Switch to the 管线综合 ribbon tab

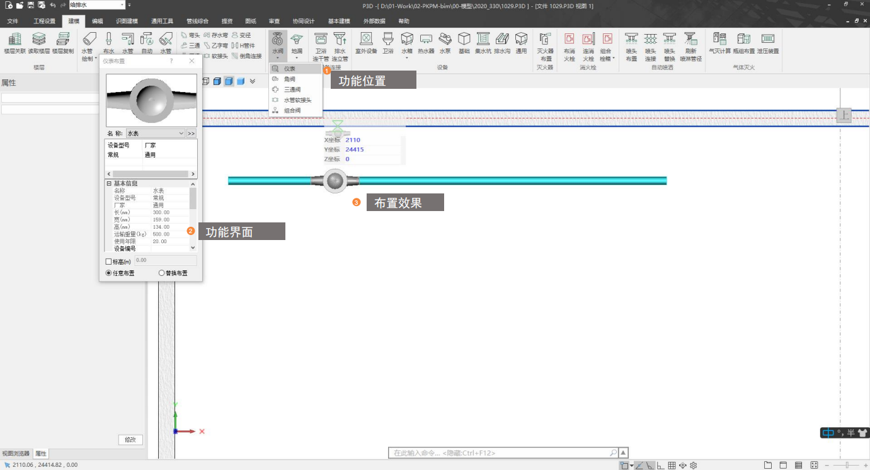point(197,21)
